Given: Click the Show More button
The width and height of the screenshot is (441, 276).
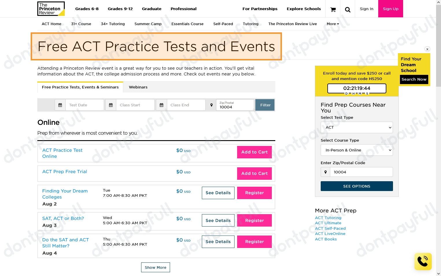Looking at the screenshot, I should tap(156, 267).
